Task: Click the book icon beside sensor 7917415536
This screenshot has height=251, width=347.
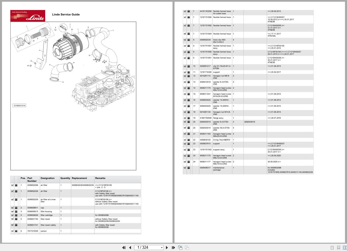Action: 16,231
